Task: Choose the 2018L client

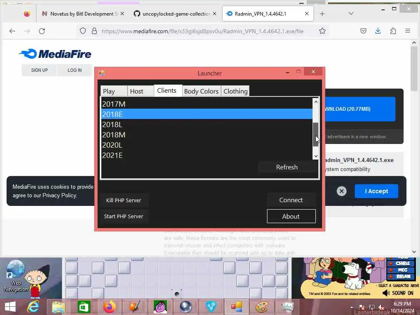Action: click(207, 125)
